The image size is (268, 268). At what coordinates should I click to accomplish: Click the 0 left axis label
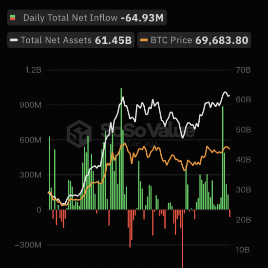click(x=39, y=210)
